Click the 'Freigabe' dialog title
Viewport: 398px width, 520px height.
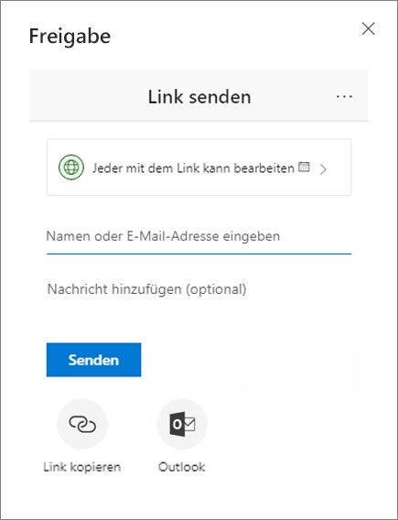coord(70,37)
